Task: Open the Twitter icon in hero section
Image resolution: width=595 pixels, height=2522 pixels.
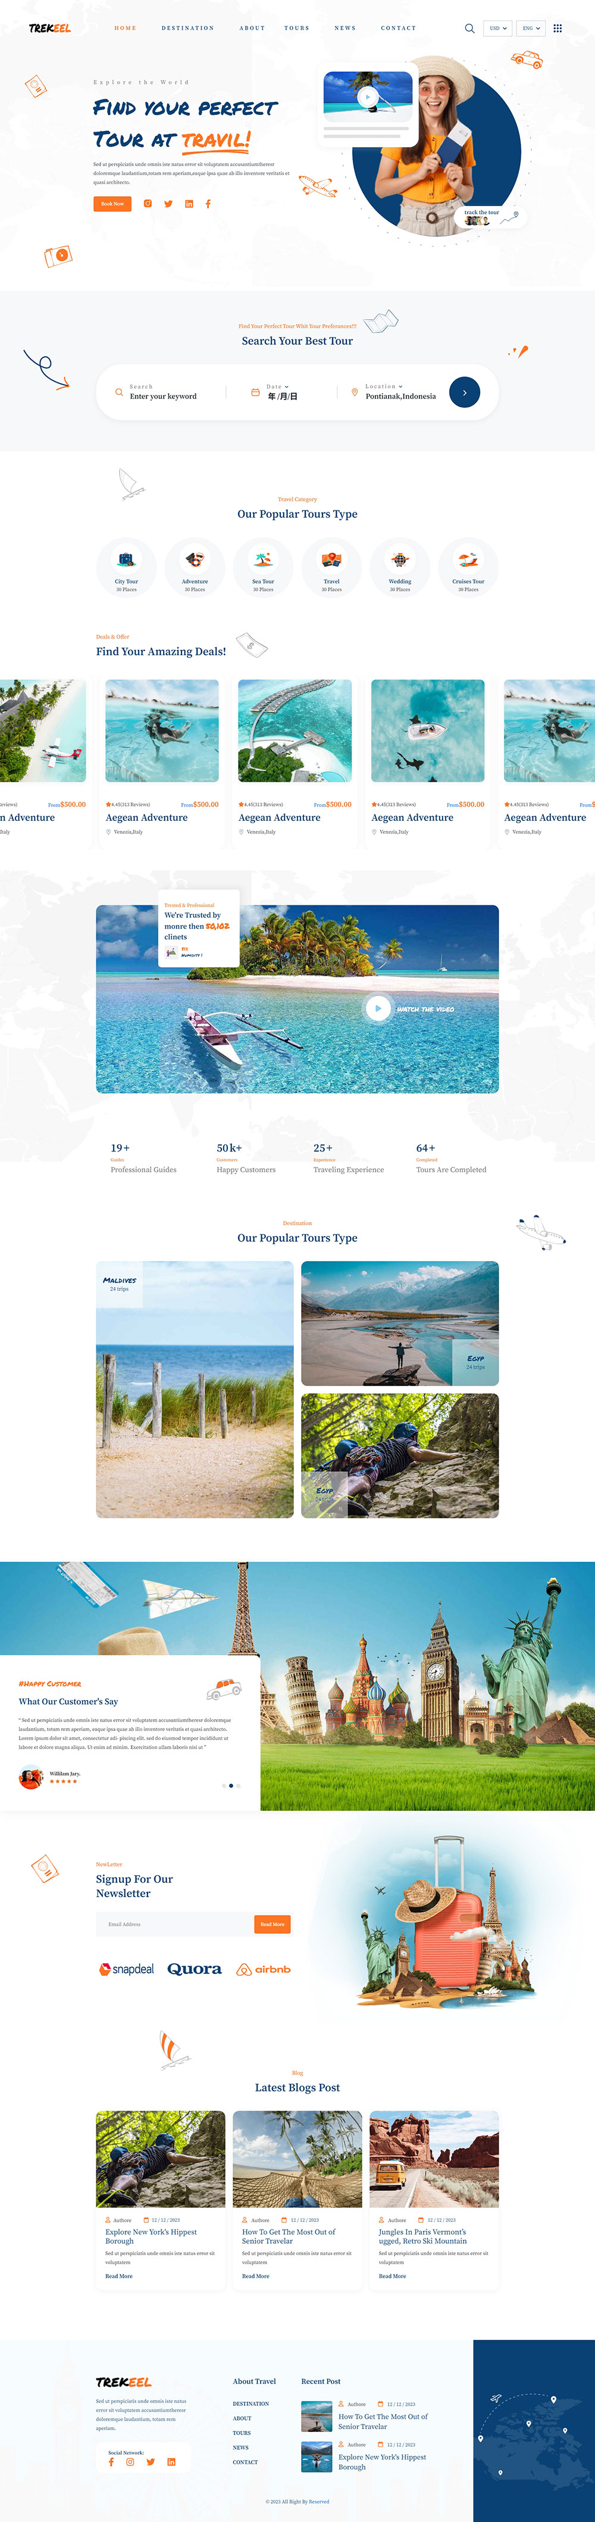Action: pyautogui.click(x=168, y=204)
